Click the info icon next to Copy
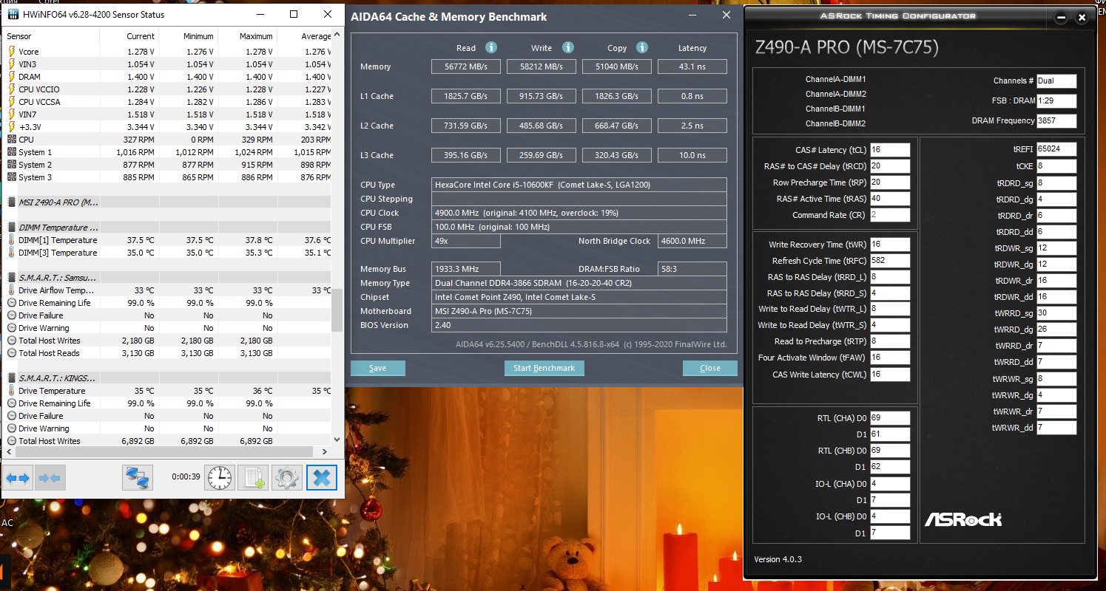1106x591 pixels. point(641,47)
